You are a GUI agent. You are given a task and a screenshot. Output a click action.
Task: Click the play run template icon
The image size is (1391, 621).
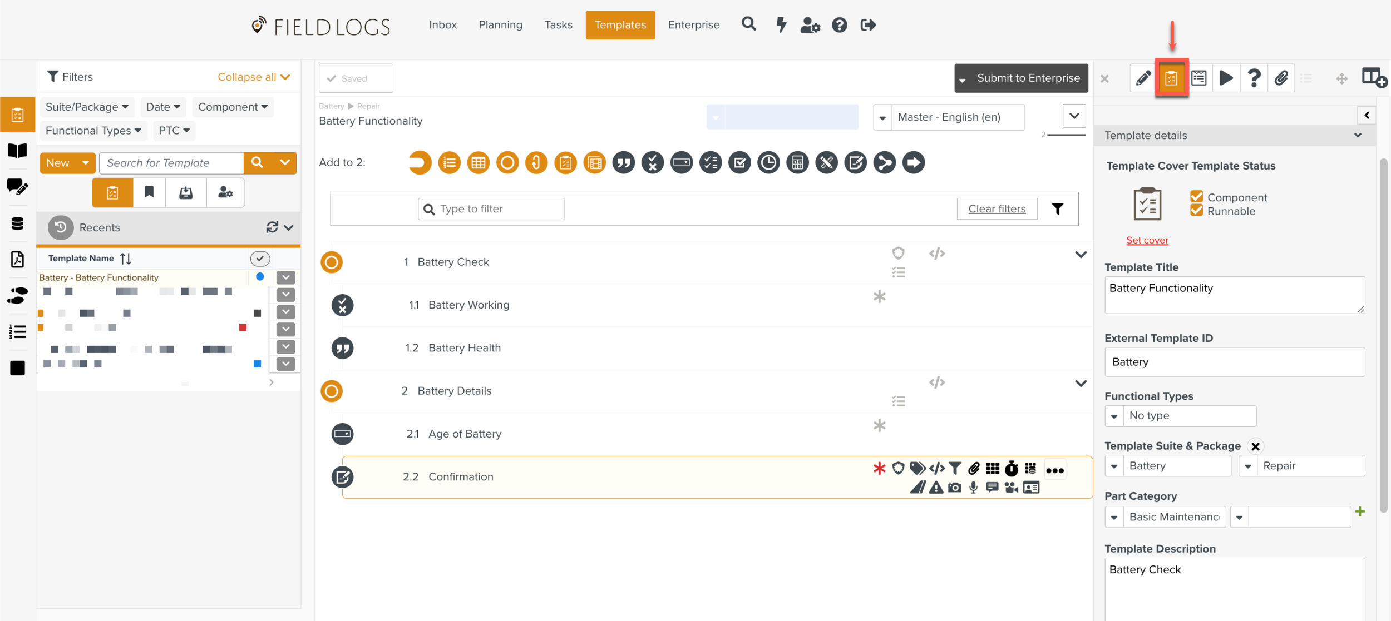[1226, 78]
